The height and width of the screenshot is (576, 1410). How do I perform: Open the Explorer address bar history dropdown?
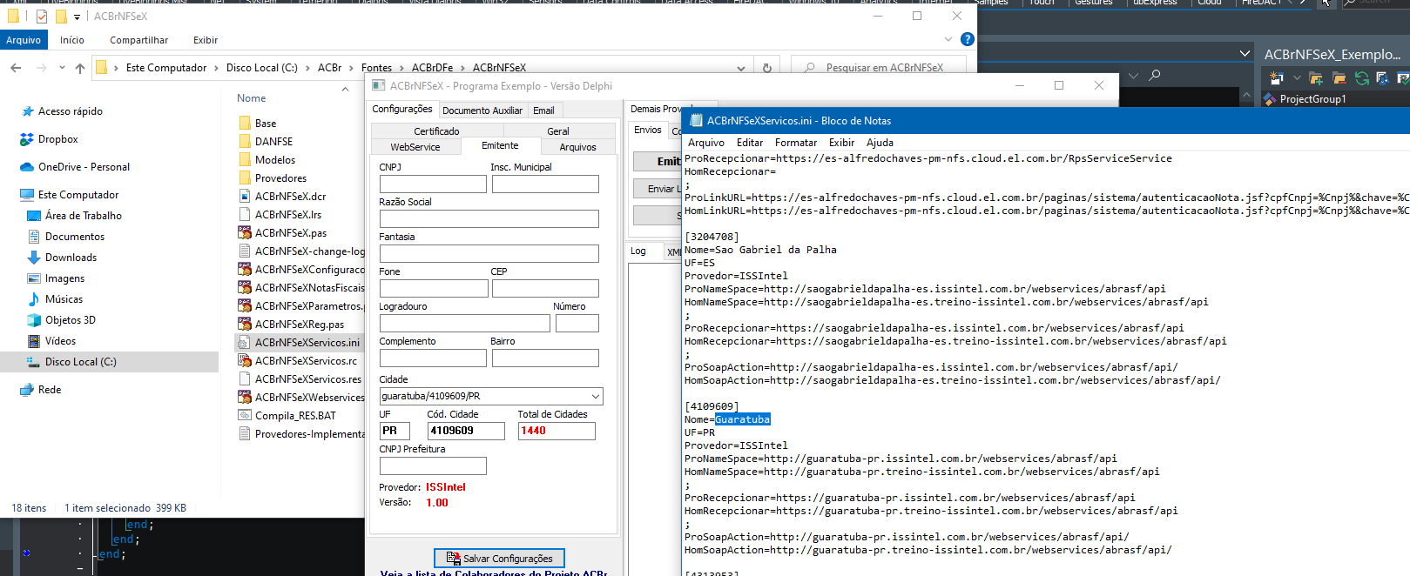click(x=741, y=68)
